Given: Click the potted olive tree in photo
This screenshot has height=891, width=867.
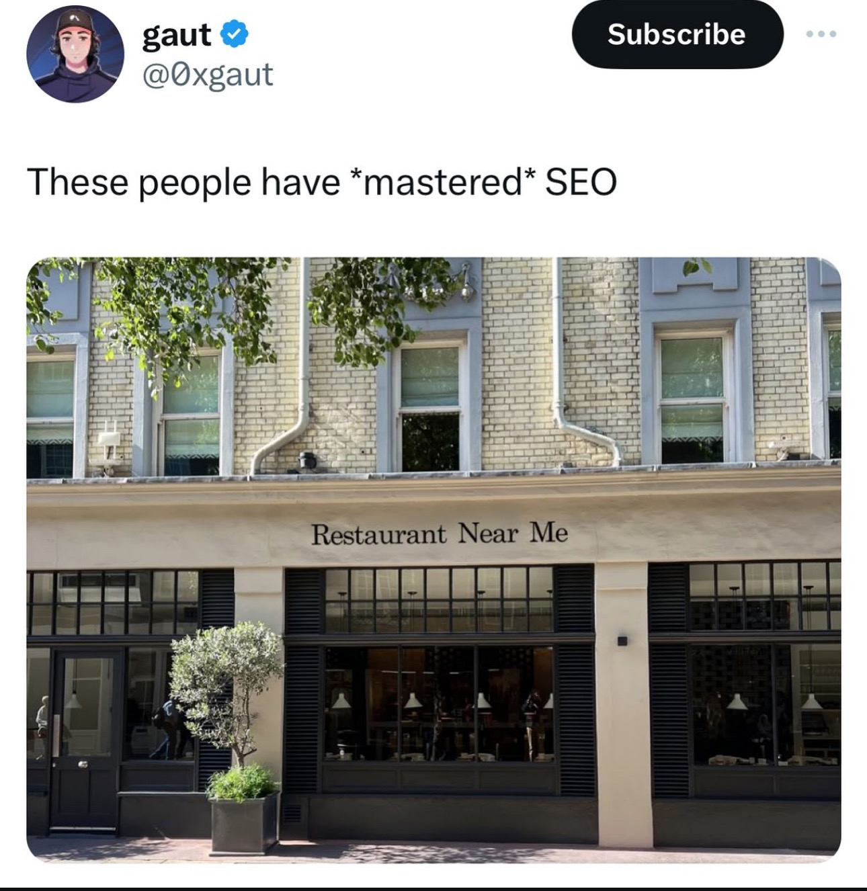Looking at the screenshot, I should click(229, 736).
